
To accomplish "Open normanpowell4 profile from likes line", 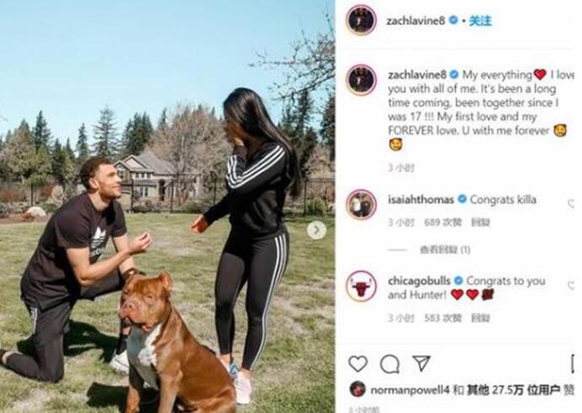I will pos(410,390).
